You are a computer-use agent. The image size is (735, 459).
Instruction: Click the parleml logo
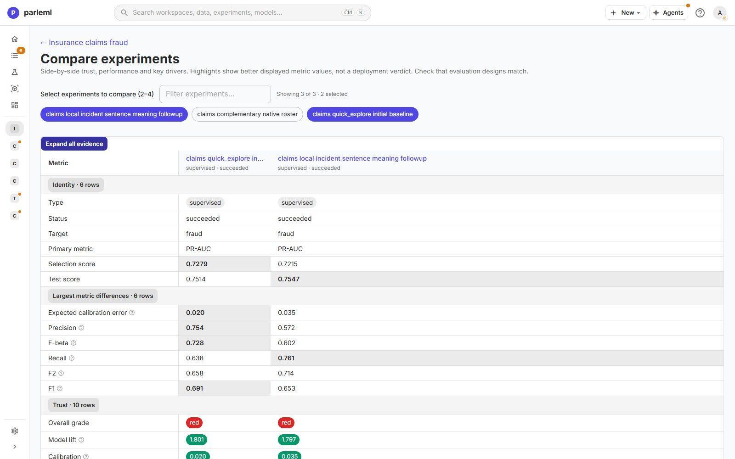(x=30, y=13)
